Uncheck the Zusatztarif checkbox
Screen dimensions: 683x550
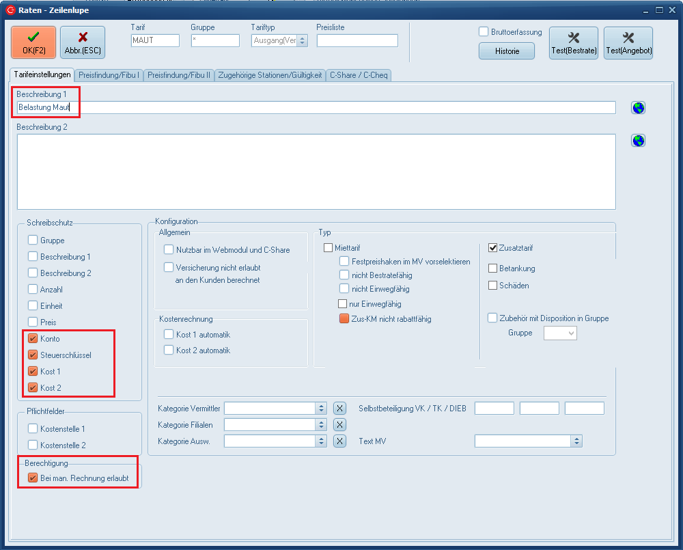click(493, 248)
